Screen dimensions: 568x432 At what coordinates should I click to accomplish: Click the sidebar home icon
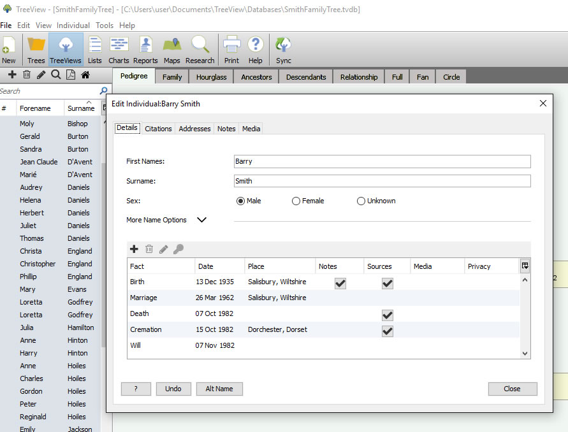coord(85,75)
